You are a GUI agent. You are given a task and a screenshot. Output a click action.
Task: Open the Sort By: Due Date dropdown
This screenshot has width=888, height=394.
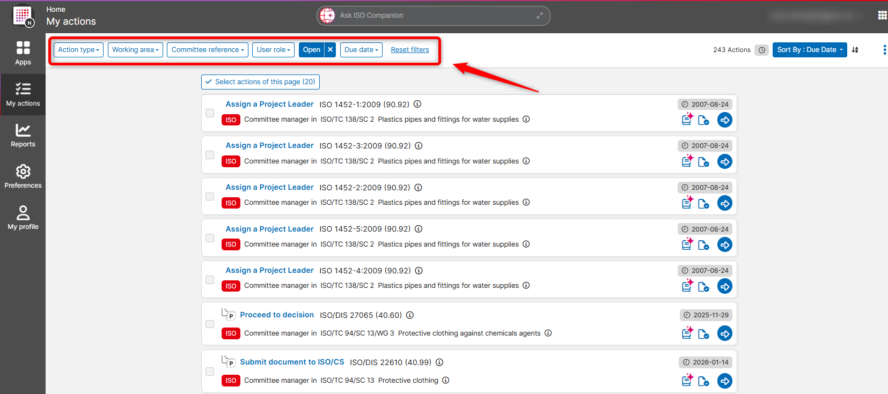810,50
